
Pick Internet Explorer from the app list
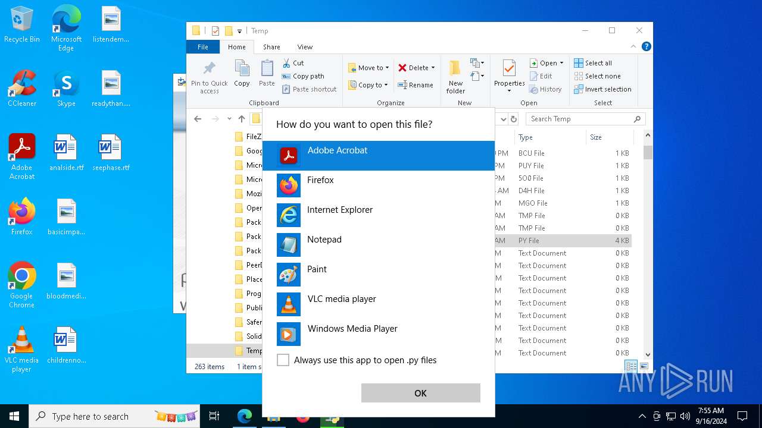pos(379,215)
